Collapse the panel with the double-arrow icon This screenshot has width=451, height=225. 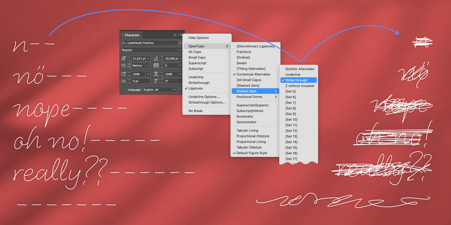pos(175,35)
